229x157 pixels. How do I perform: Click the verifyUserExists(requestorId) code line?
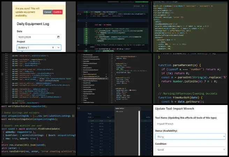pyautogui.click(x=24, y=106)
